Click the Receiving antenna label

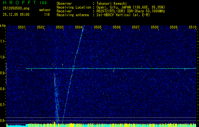pyautogui.click(x=73, y=15)
